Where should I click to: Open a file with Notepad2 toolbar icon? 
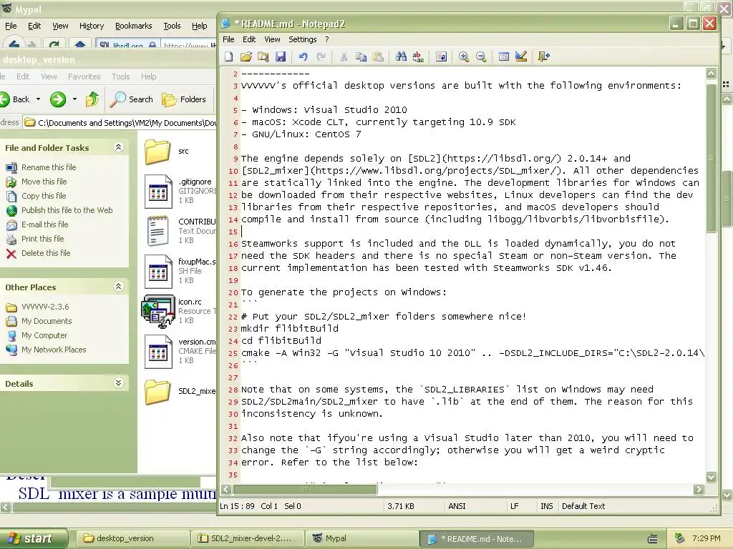click(x=246, y=57)
